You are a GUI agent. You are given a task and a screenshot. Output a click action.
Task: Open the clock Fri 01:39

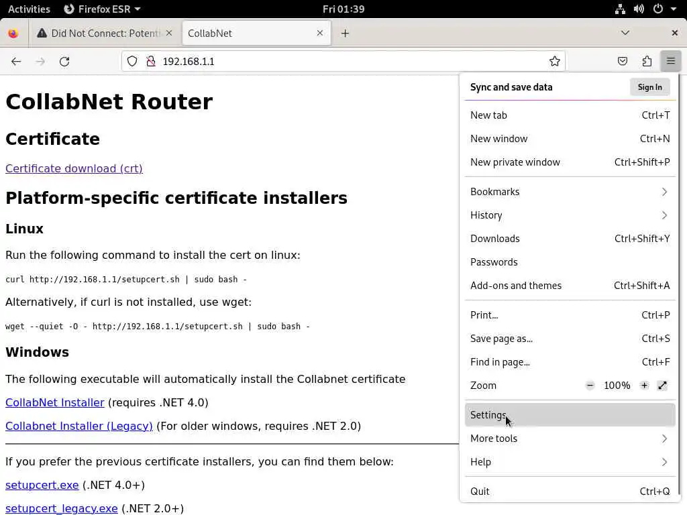343,9
